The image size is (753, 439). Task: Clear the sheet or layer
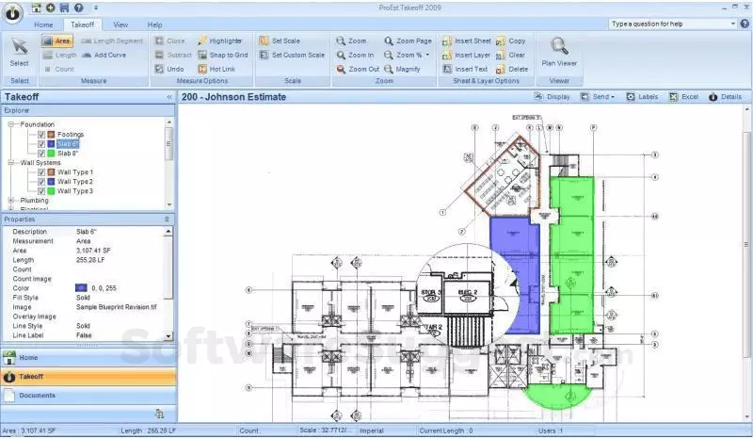point(511,55)
